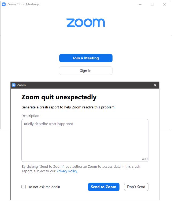Click the Zoom camera icon in main title bar
This screenshot has height=201, width=172.
point(4,4)
